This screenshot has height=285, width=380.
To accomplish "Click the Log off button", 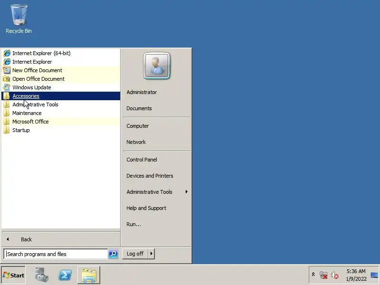I will coord(135,254).
